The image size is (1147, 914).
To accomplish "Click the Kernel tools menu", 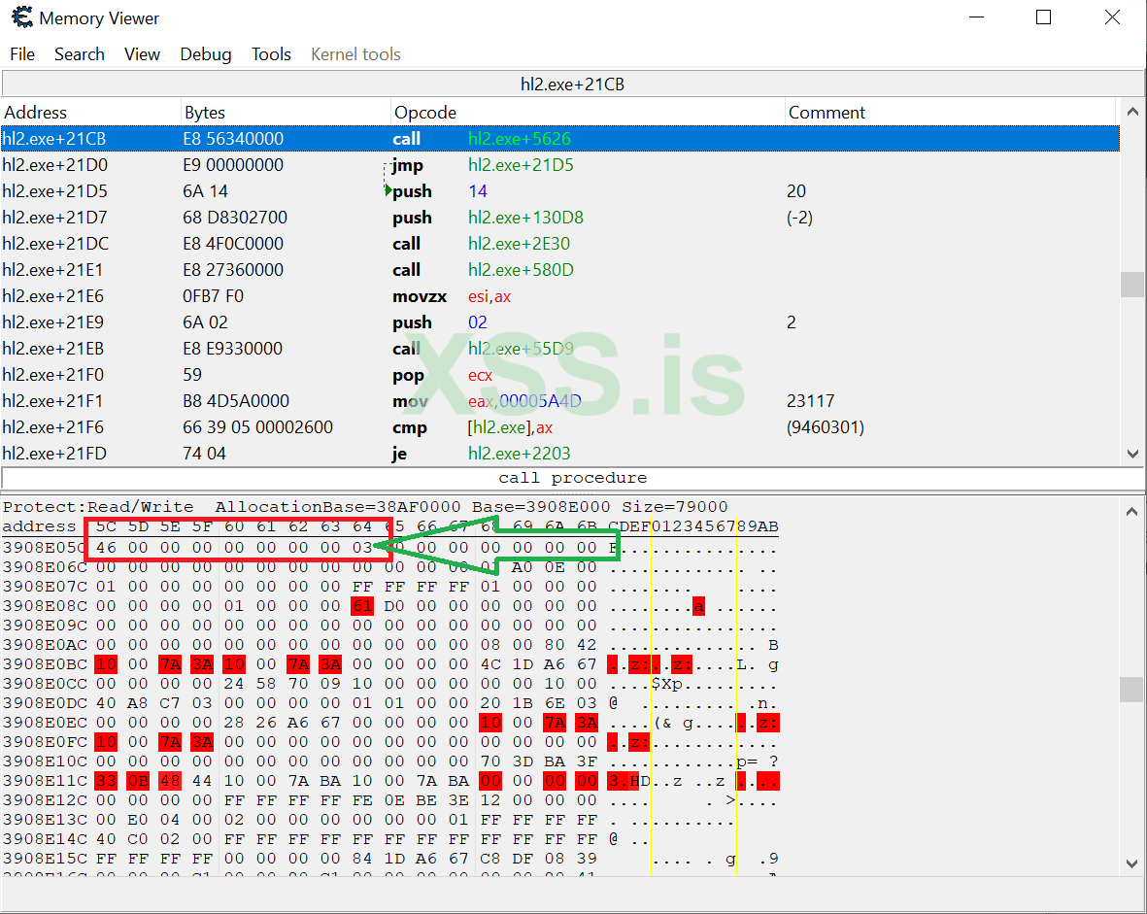I will (355, 54).
